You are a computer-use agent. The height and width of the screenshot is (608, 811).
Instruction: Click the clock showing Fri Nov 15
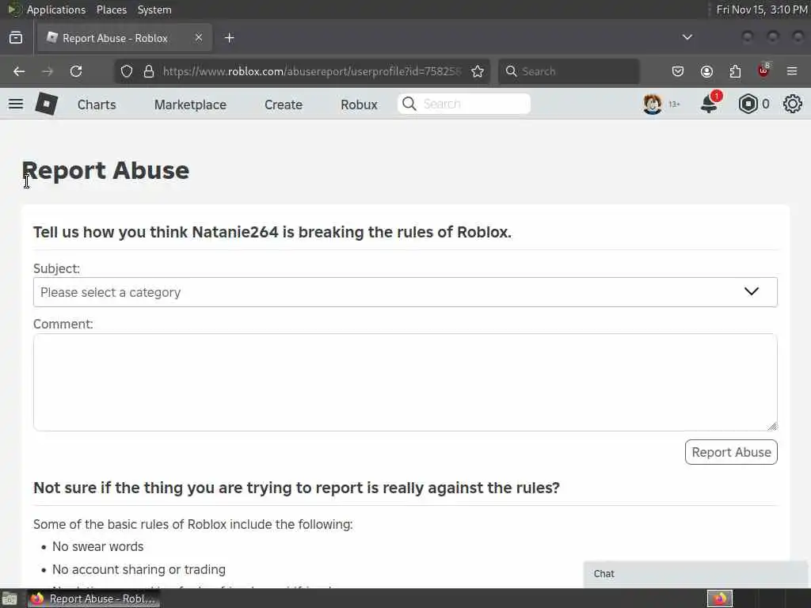[x=761, y=9]
